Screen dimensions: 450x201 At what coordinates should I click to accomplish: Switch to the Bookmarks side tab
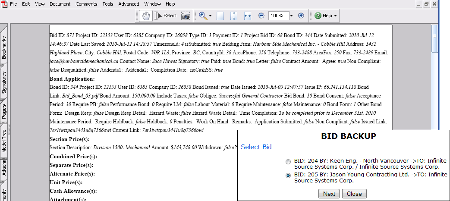[4, 47]
